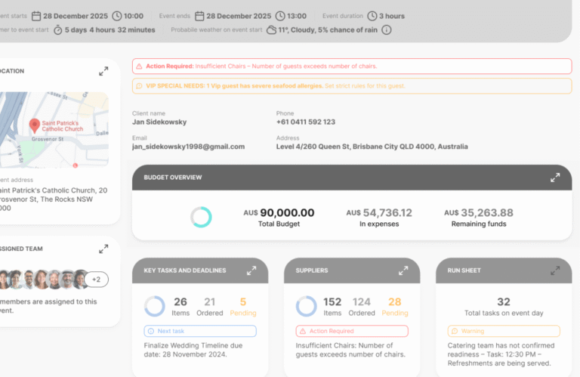Click the countdown timer stopwatch icon
This screenshot has height=377, width=580.
tap(57, 30)
